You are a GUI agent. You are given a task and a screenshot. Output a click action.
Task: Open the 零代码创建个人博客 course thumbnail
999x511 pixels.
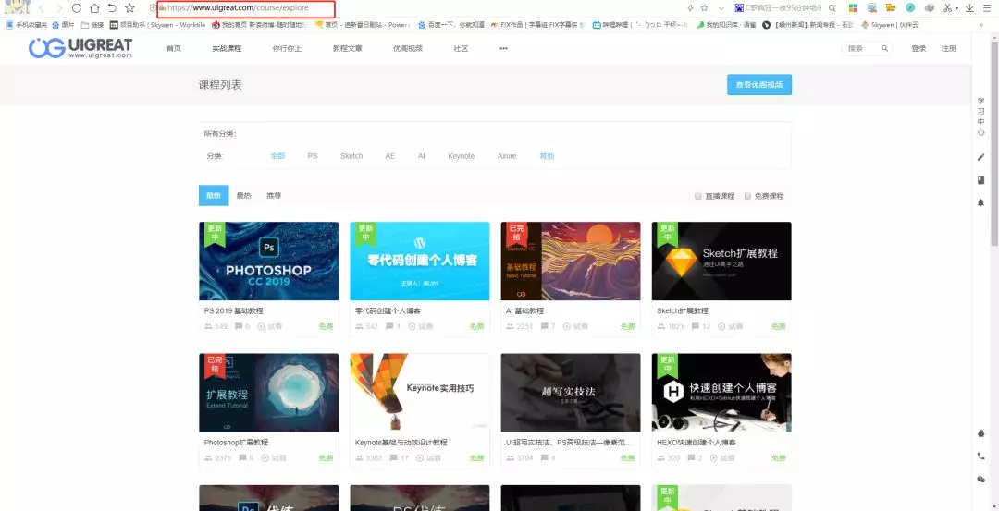coord(420,261)
